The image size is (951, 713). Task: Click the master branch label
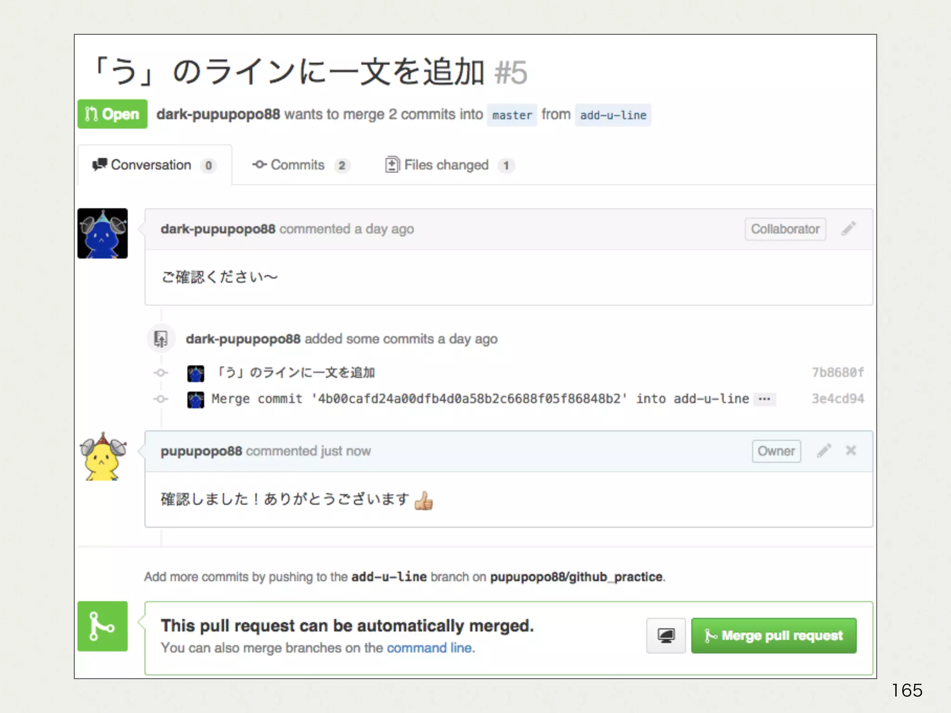click(512, 115)
